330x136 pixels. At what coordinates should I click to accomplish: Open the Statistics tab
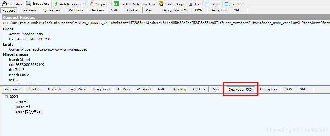click(x=12, y=4)
